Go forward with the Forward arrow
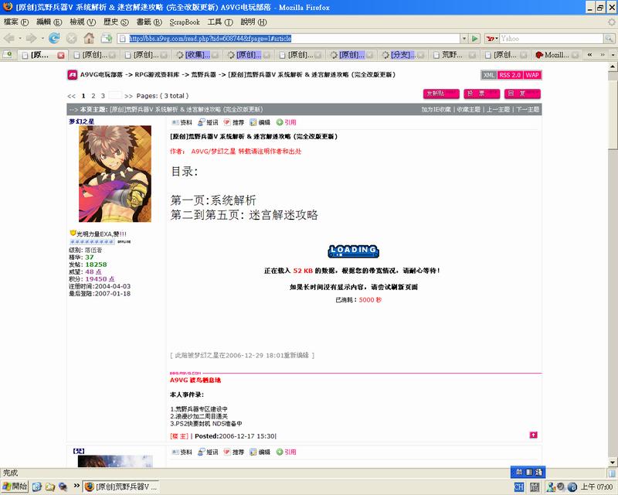The height and width of the screenshot is (495, 618). pos(31,39)
